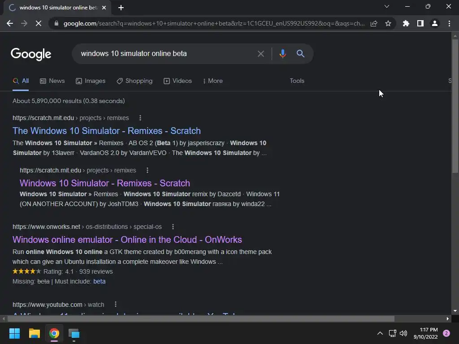Screen dimensions: 459x344
Task: Click the scroll right arrow
Action: (x=448, y=318)
